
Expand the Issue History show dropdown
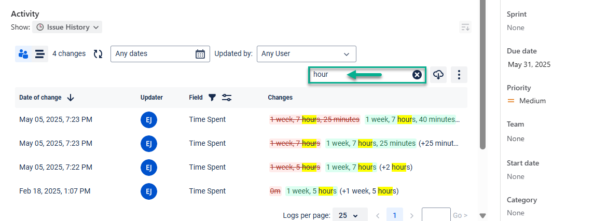[67, 27]
